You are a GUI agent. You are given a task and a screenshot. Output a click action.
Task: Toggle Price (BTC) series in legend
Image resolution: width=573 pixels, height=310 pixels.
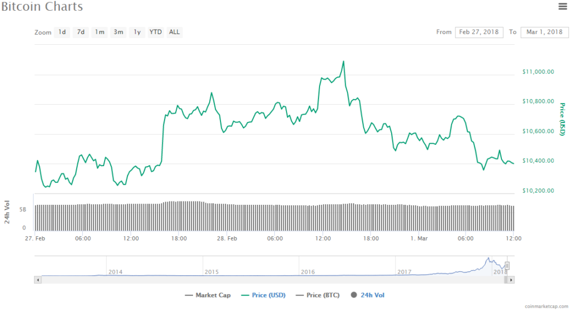click(318, 295)
